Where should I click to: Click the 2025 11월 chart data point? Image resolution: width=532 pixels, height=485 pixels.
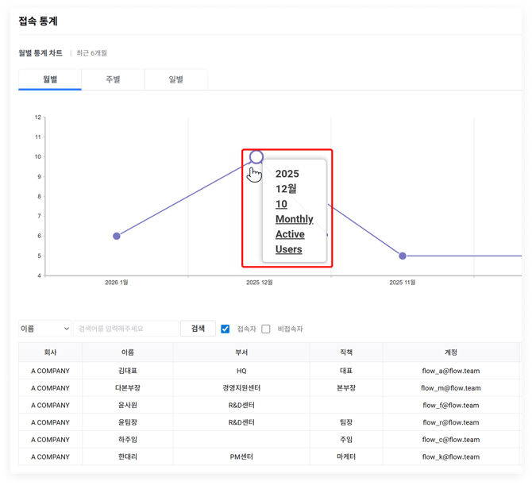[x=403, y=256]
